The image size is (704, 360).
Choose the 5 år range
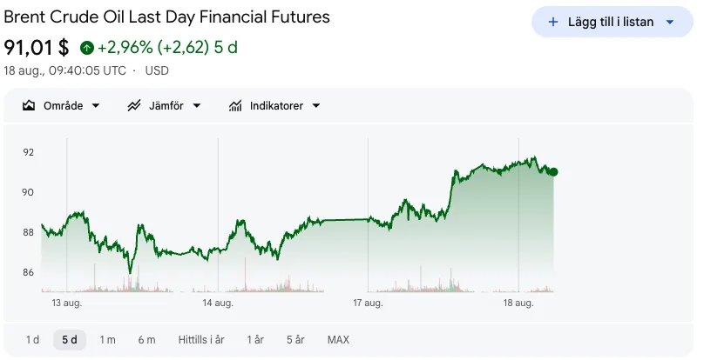click(295, 340)
